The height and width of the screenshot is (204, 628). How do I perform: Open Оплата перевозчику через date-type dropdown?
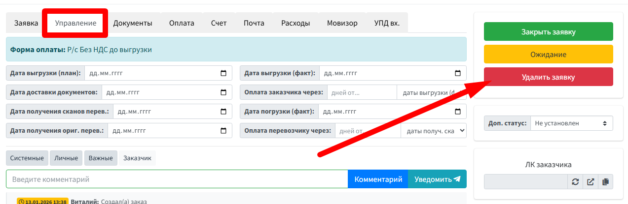434,131
